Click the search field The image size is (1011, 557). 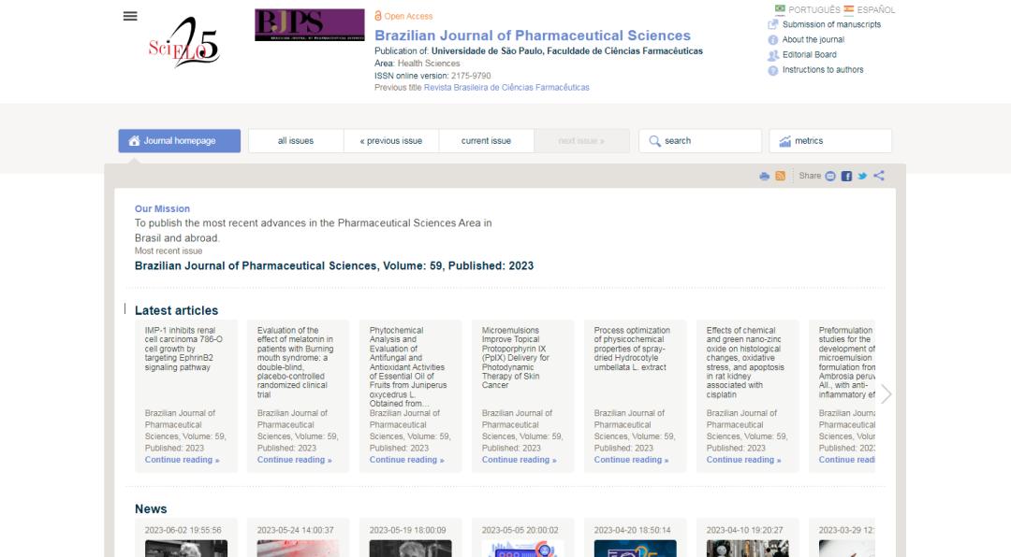point(700,141)
